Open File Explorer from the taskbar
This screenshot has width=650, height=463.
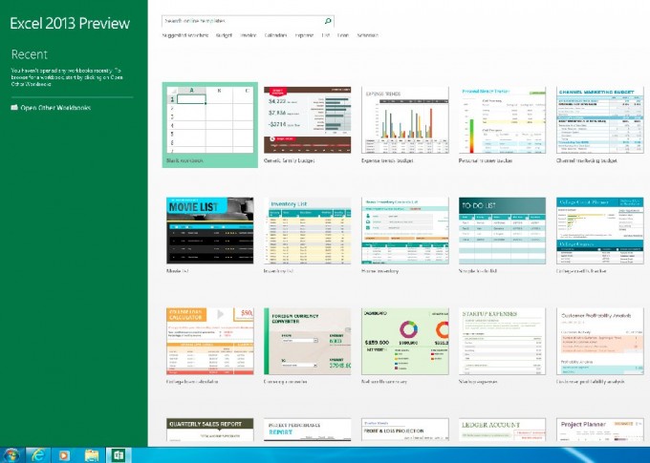point(92,455)
